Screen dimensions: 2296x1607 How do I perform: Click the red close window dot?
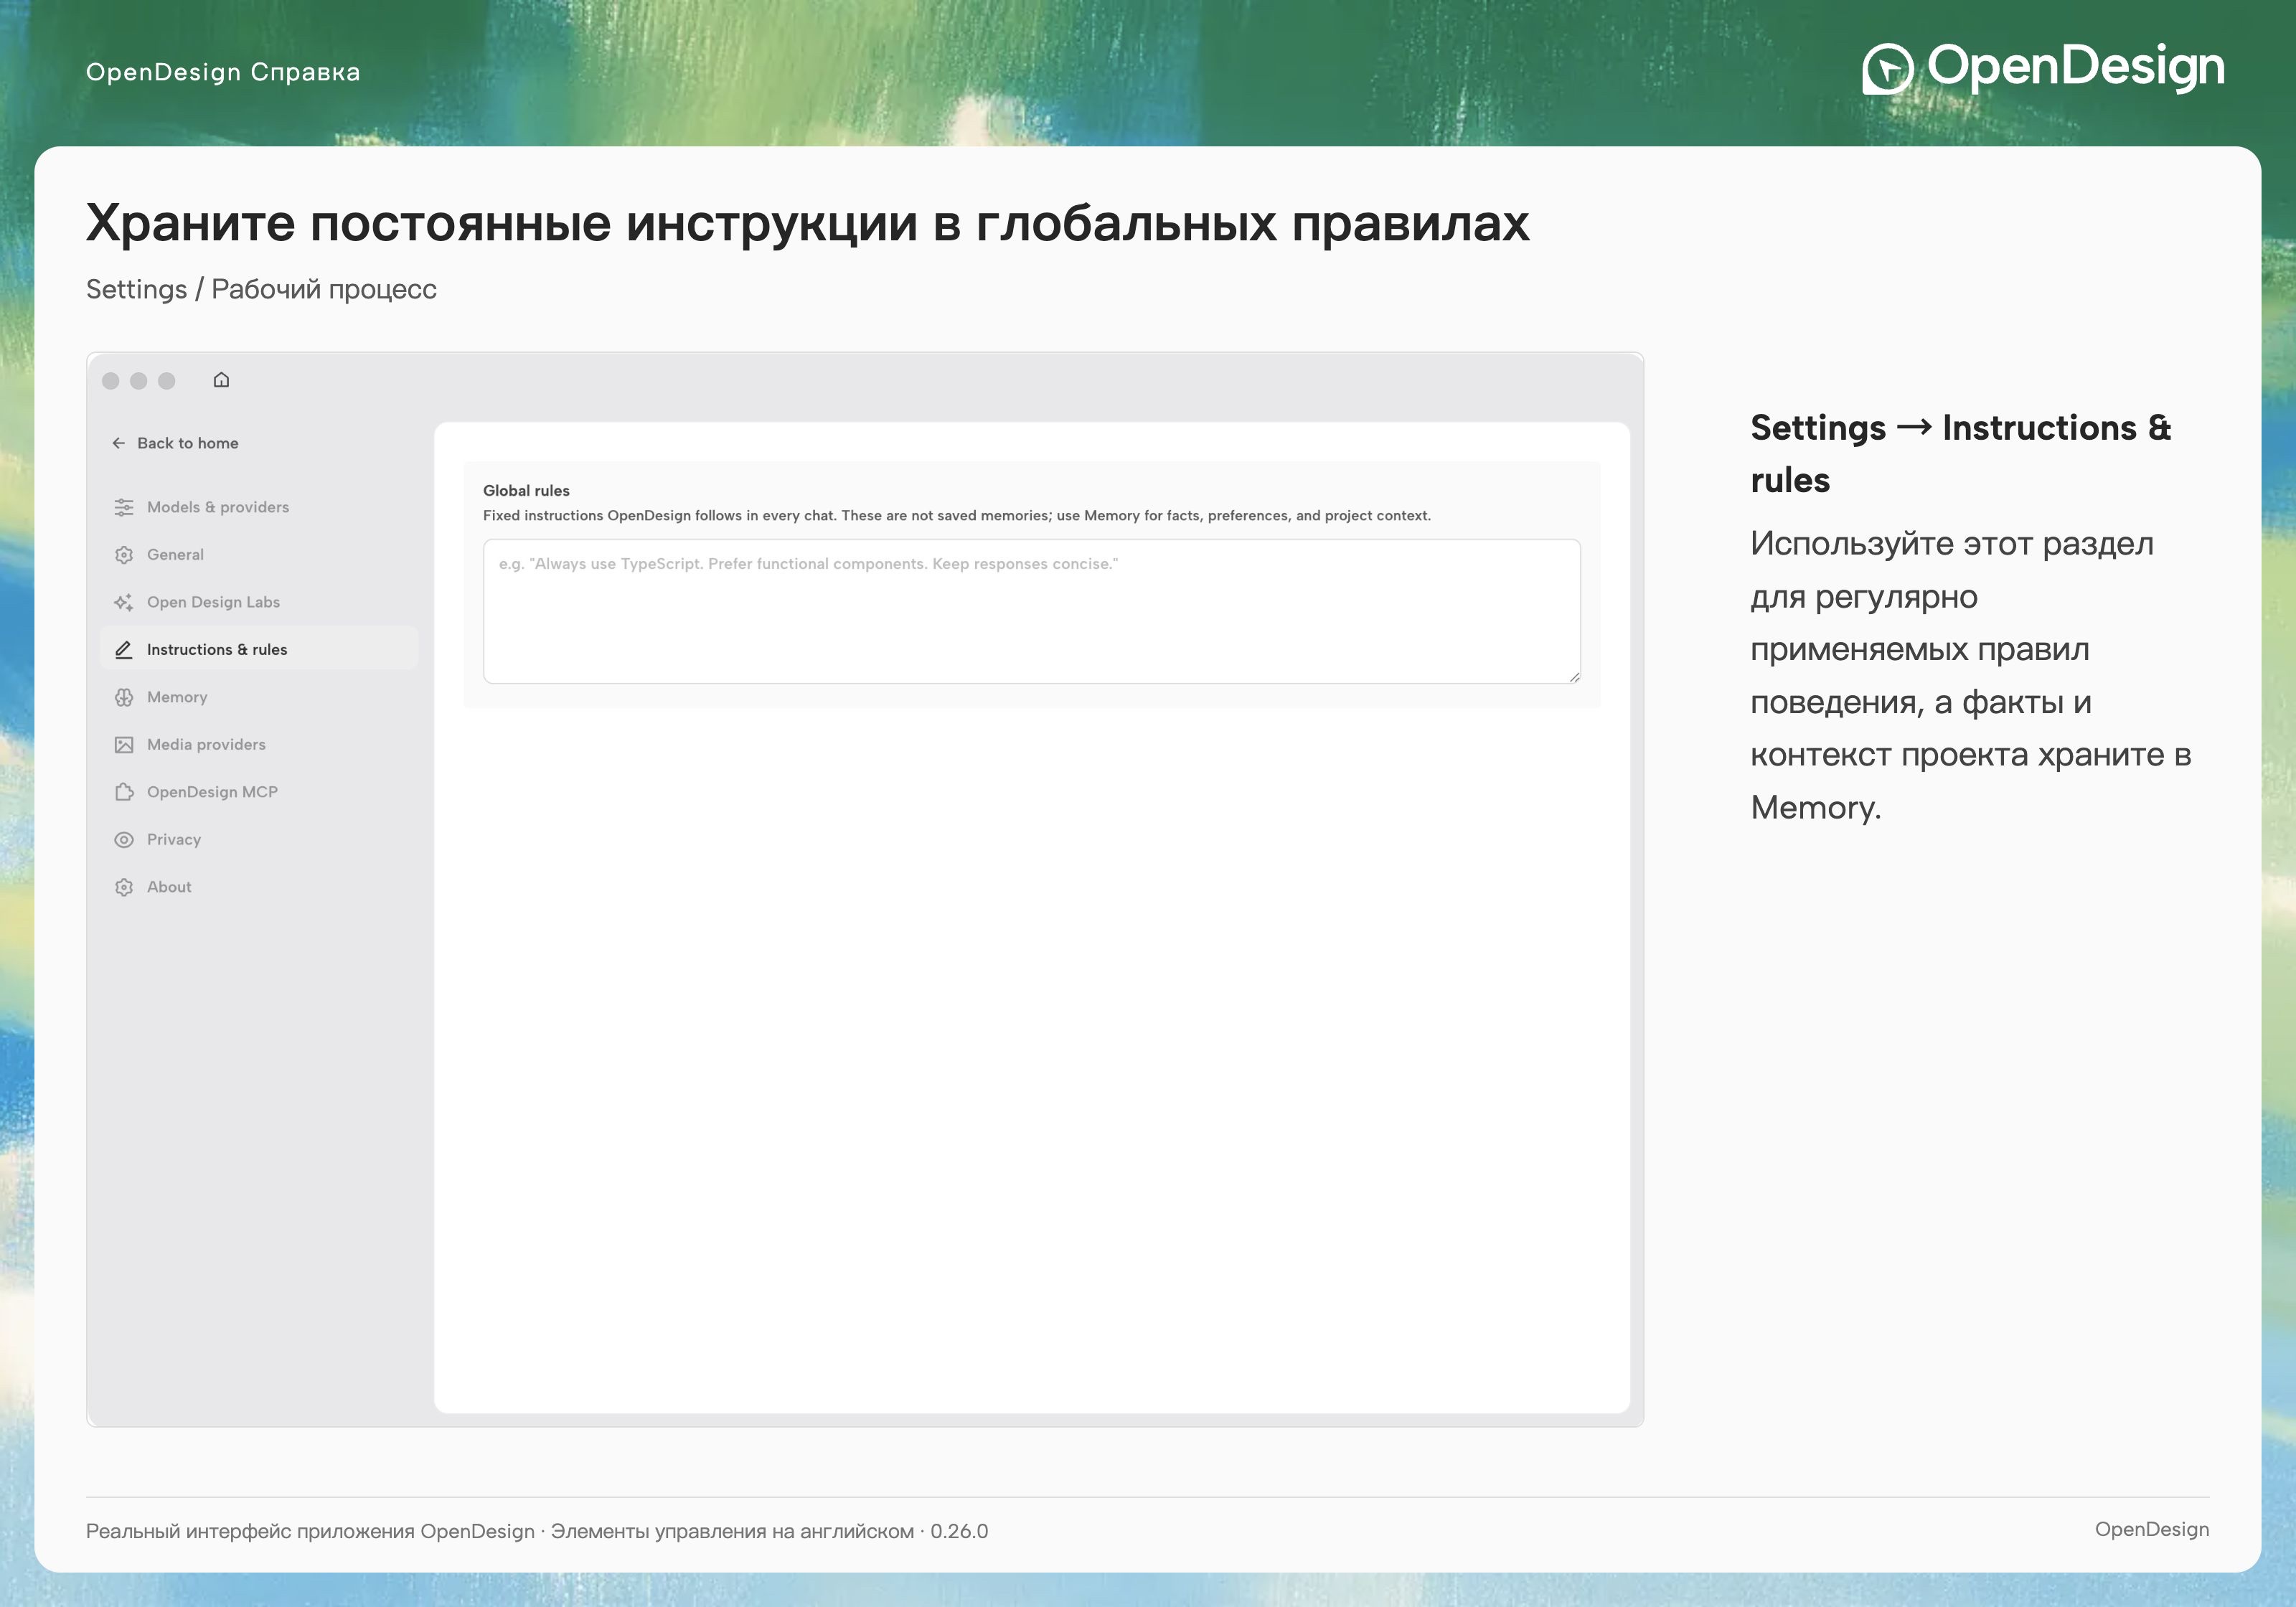(111, 381)
